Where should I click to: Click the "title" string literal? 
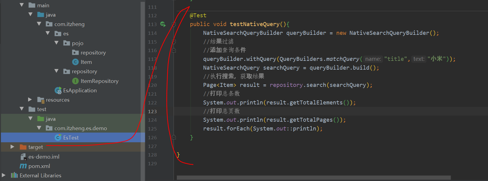pyautogui.click(x=396, y=59)
